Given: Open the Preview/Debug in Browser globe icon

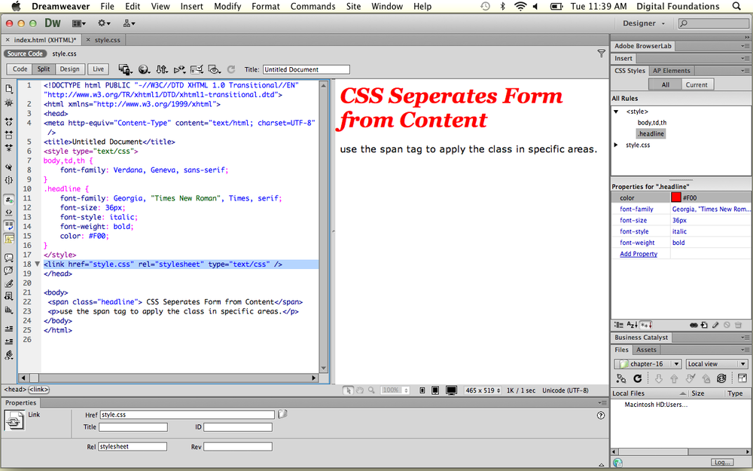Looking at the screenshot, I should click(144, 69).
